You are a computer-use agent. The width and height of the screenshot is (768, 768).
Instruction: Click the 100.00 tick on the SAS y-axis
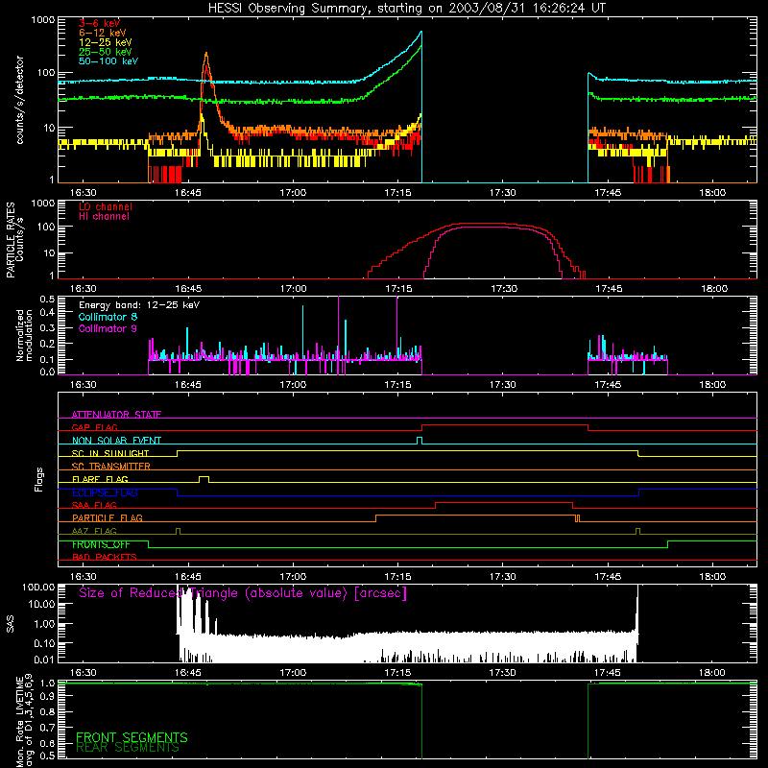point(38,587)
